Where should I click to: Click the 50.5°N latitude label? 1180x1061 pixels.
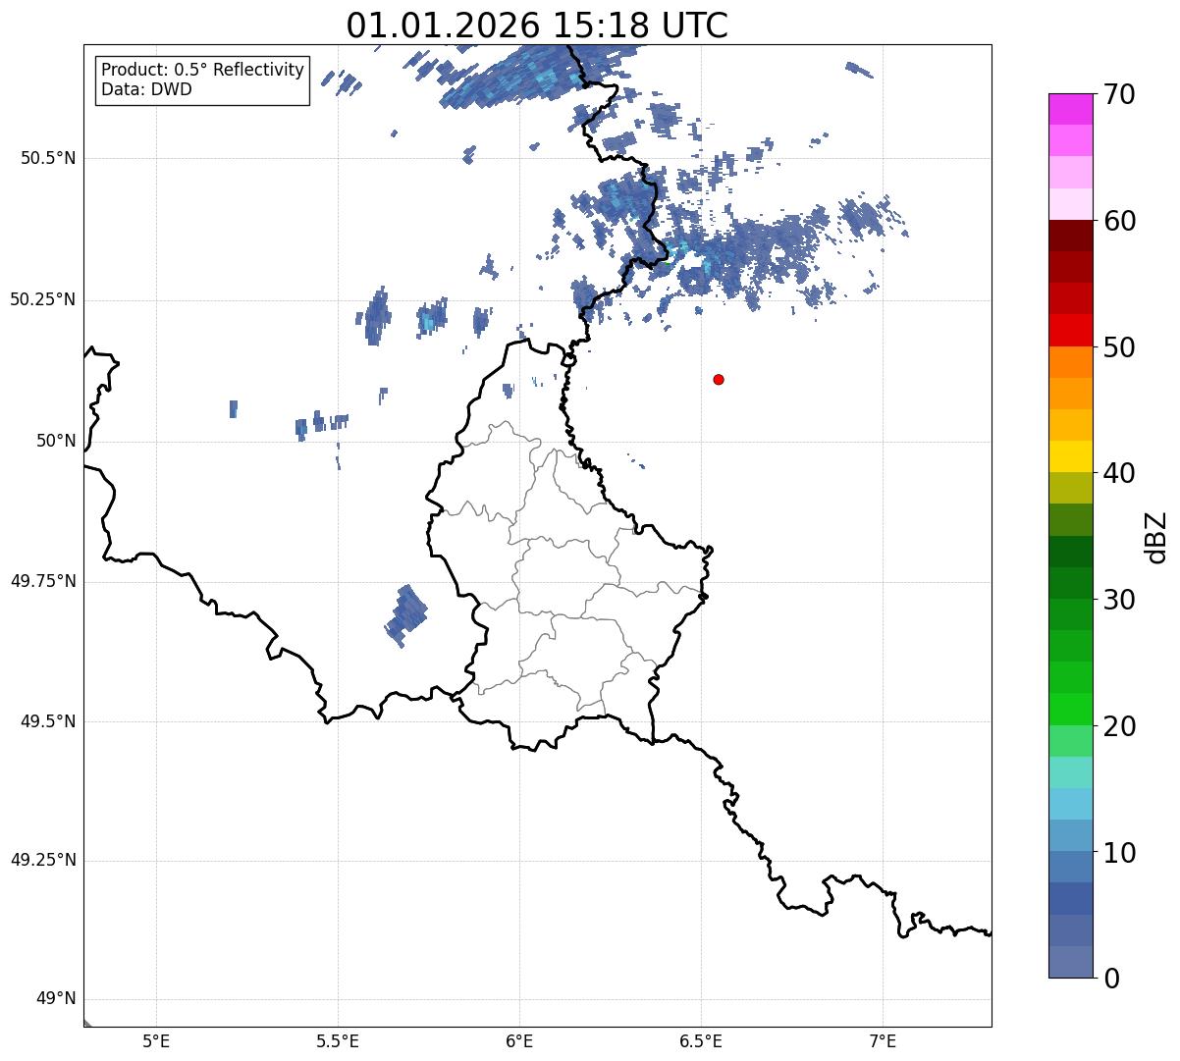pyautogui.click(x=47, y=158)
